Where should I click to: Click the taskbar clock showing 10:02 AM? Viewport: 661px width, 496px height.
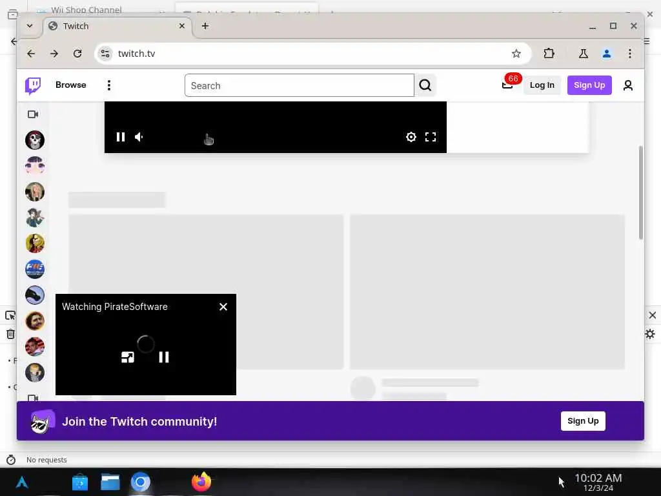[x=598, y=482]
